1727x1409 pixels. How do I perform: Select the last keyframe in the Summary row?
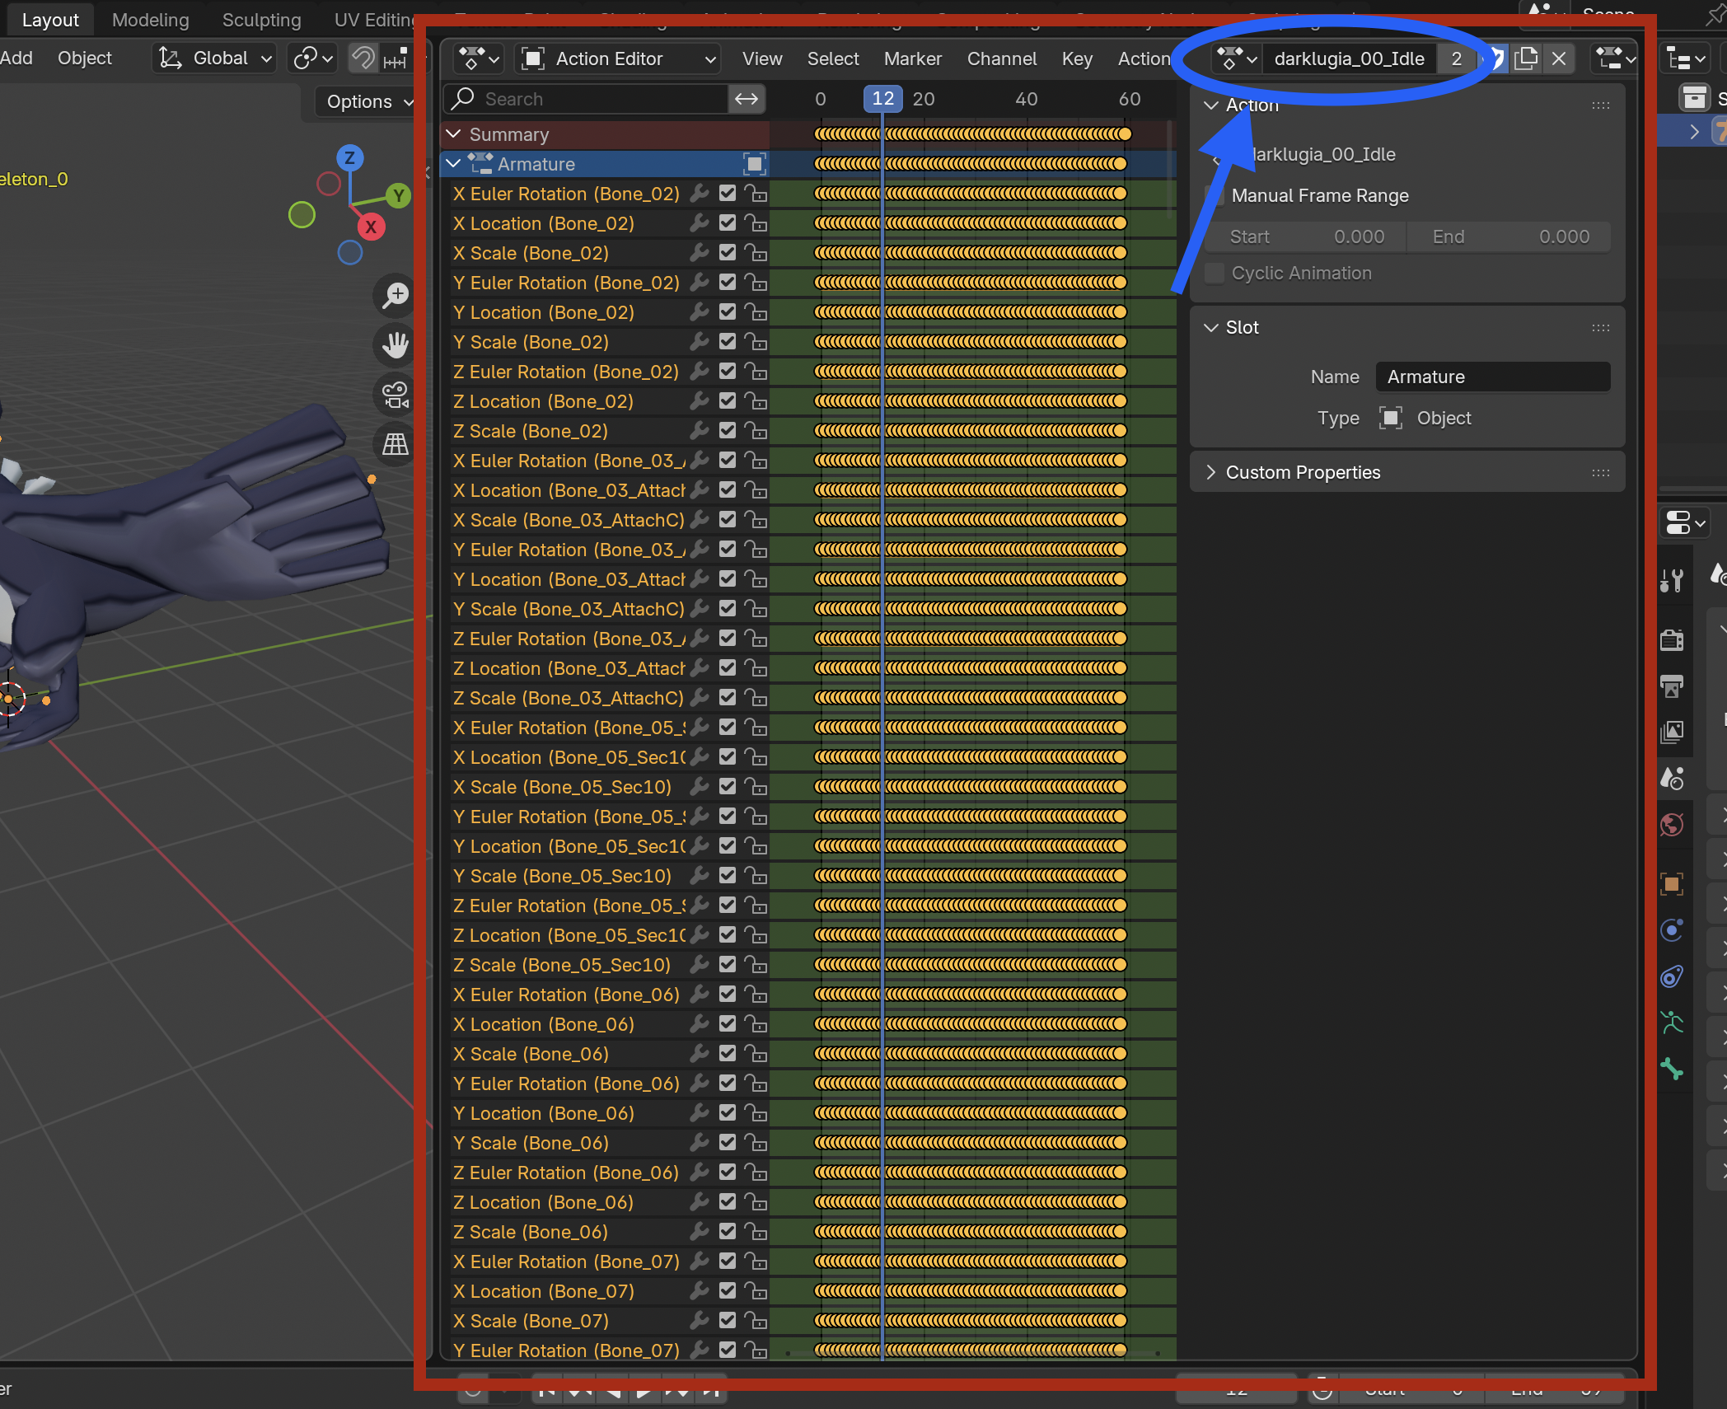(x=1125, y=133)
